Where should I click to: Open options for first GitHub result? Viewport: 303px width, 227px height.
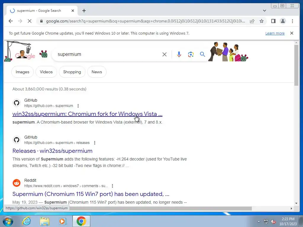pyautogui.click(x=78, y=106)
